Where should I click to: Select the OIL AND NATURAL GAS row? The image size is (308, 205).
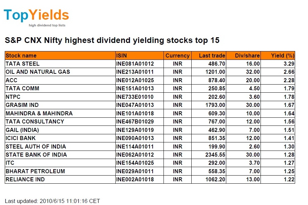click(38, 72)
